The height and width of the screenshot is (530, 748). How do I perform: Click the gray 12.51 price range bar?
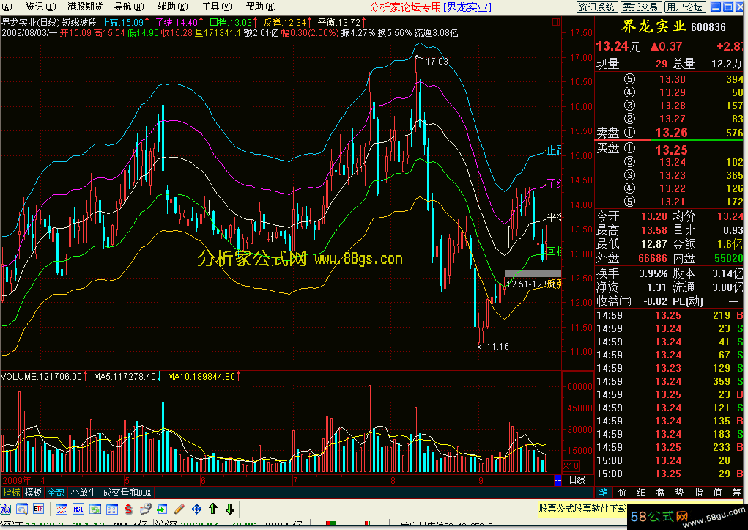(533, 273)
